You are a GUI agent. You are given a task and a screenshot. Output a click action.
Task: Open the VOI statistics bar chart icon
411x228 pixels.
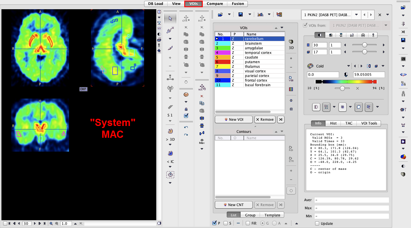(260, 14)
